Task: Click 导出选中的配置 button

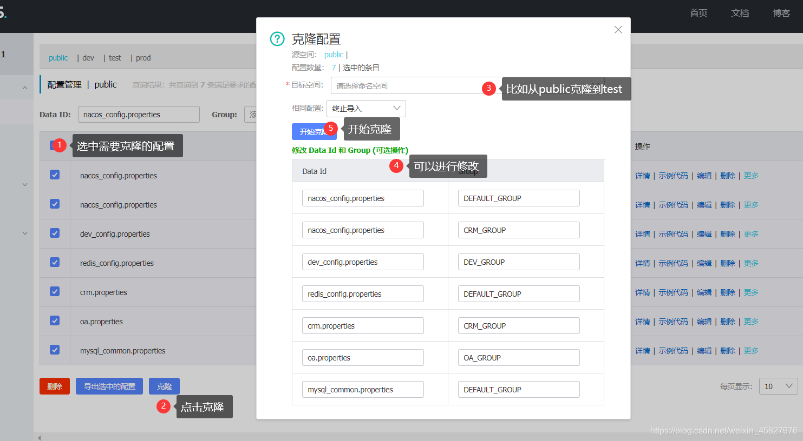Action: [109, 386]
